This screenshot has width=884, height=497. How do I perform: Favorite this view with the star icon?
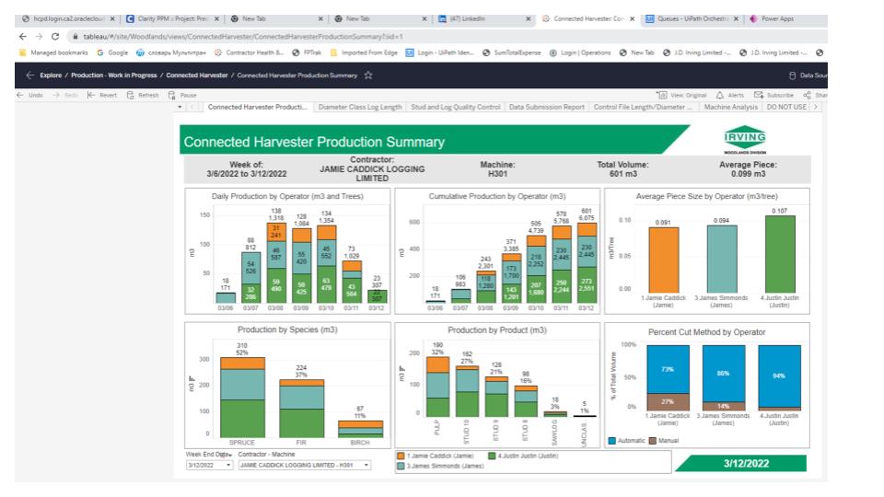(x=368, y=75)
